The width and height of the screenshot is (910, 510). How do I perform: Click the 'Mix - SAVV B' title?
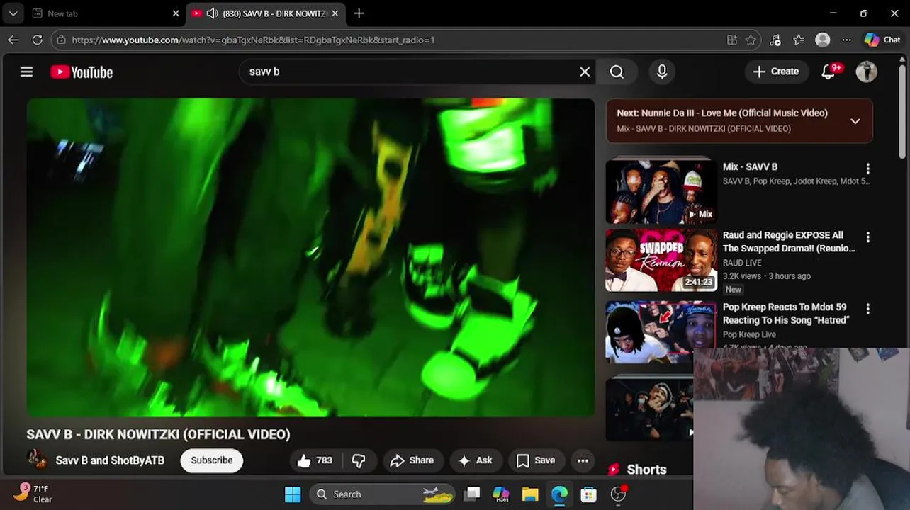(x=750, y=166)
